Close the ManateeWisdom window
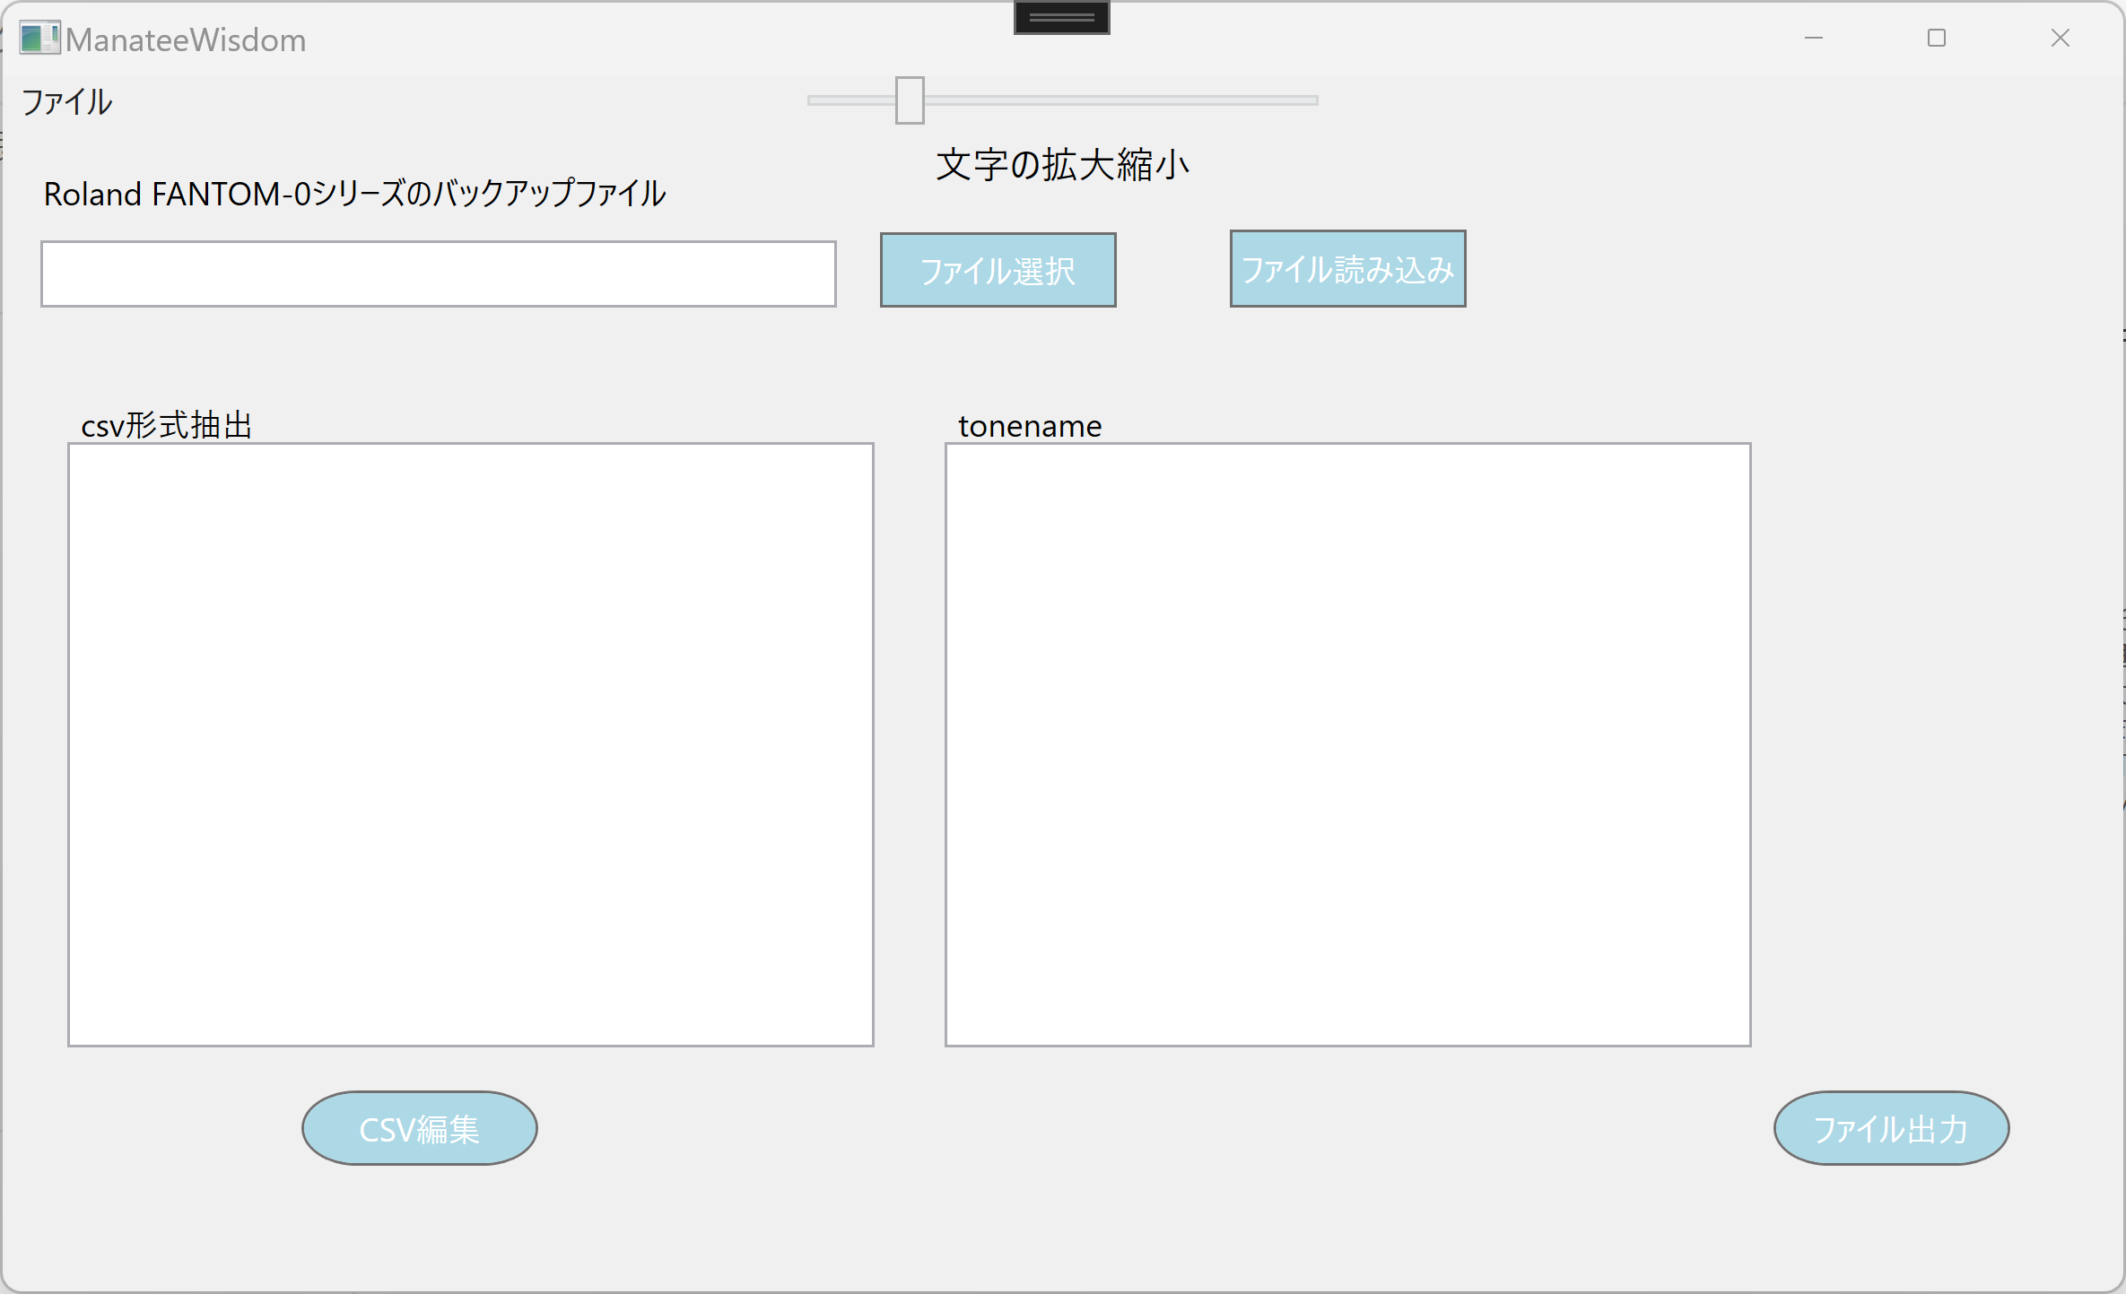This screenshot has width=2126, height=1294. [x=2060, y=39]
